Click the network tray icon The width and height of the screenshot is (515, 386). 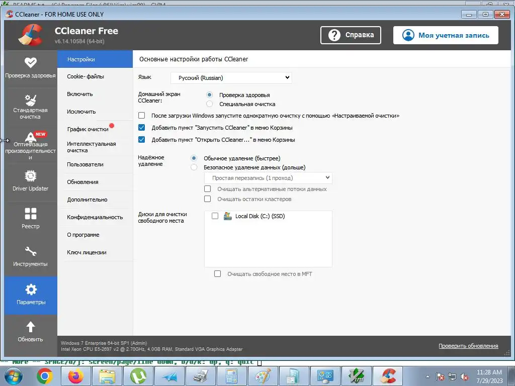point(452,376)
